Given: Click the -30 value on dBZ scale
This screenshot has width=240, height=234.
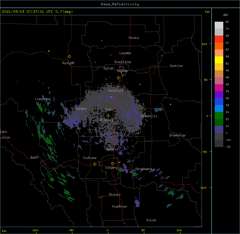Looking at the screenshot, I should pyautogui.click(x=228, y=147).
